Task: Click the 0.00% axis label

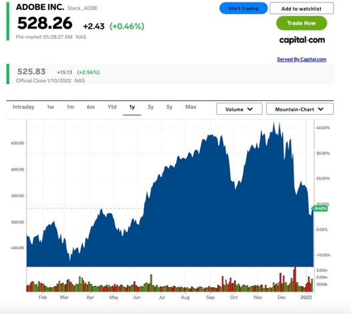Action: tap(322, 230)
